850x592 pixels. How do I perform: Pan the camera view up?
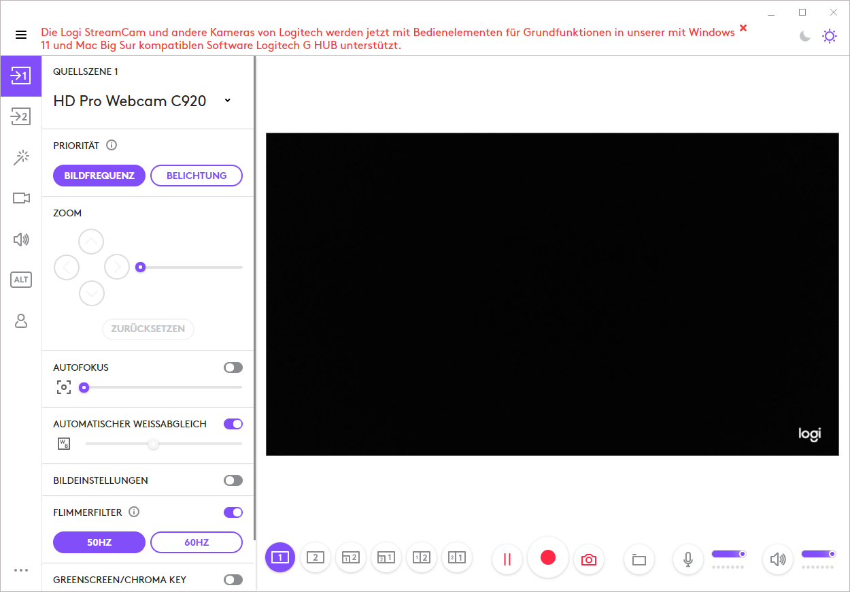point(91,242)
